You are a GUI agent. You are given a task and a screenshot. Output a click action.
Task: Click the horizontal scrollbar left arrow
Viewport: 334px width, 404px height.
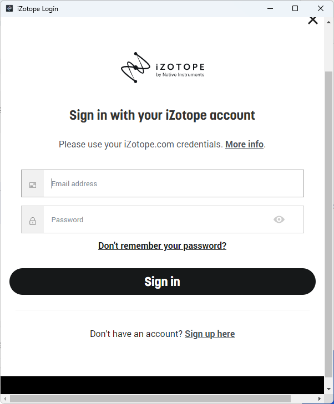pos(5,398)
